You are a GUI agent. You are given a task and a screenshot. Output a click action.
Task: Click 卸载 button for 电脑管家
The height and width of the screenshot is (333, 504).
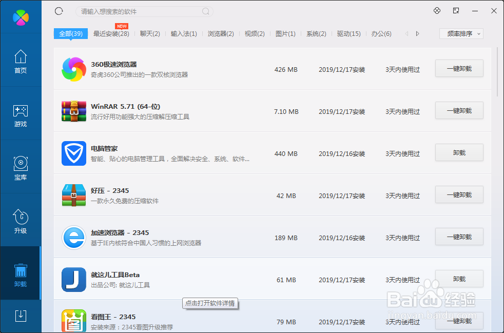tap(459, 152)
